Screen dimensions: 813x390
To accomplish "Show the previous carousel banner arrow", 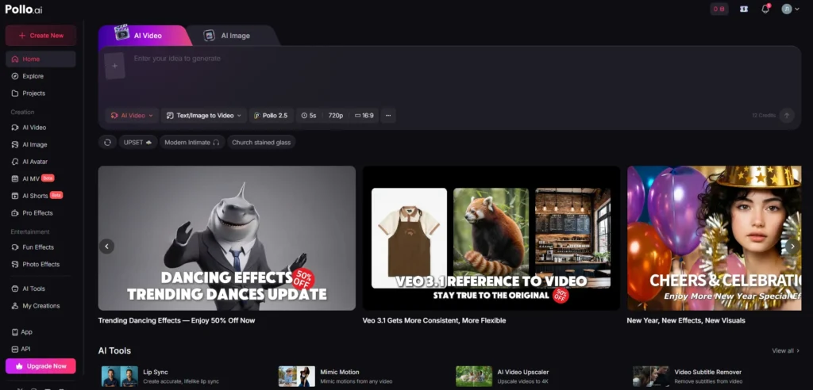I will coord(107,246).
